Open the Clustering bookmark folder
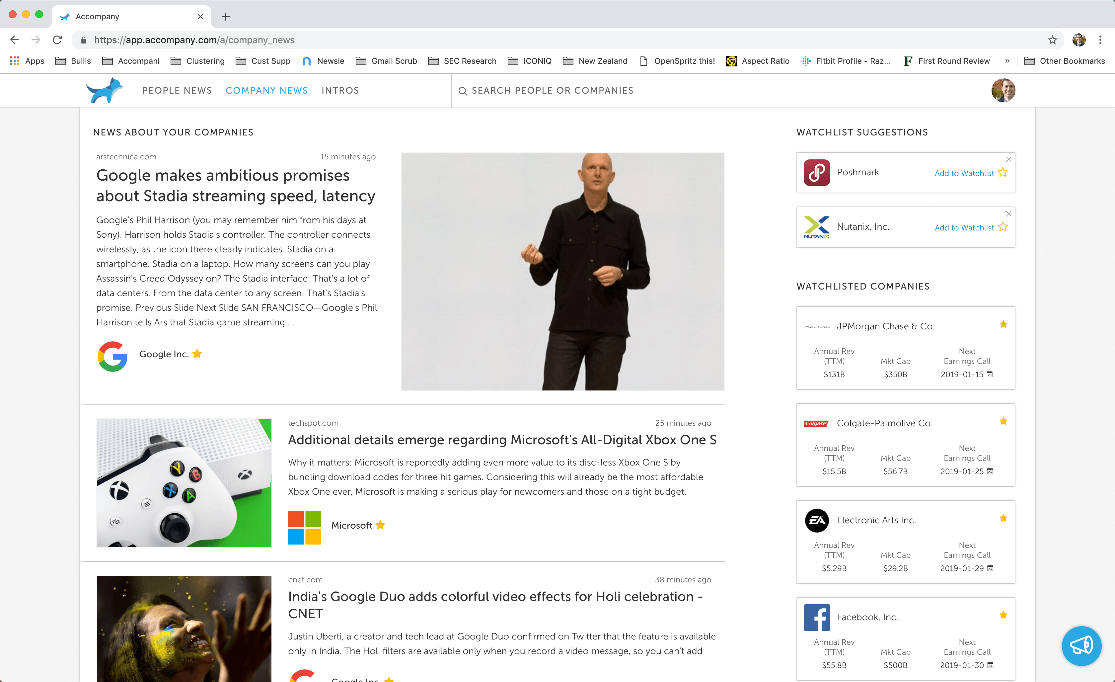Image resolution: width=1115 pixels, height=682 pixels. [197, 61]
